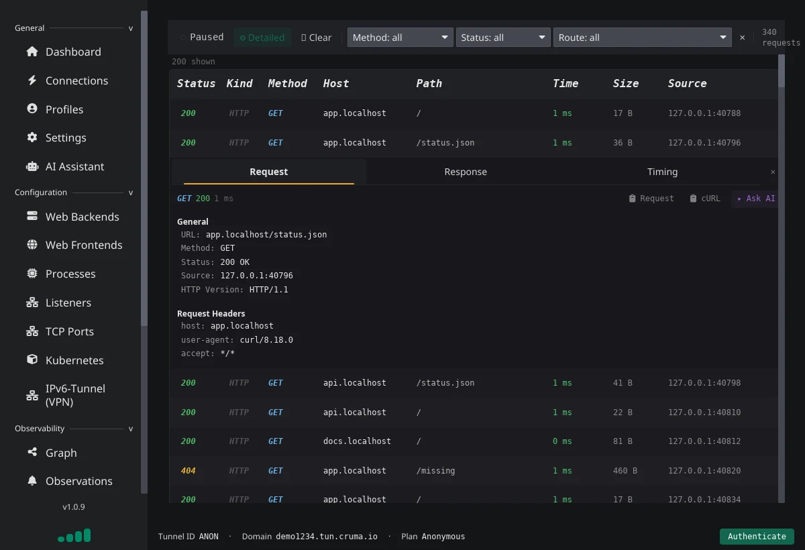The width and height of the screenshot is (805, 550).
Task: Click the TCP Ports network icon
Action: (32, 331)
